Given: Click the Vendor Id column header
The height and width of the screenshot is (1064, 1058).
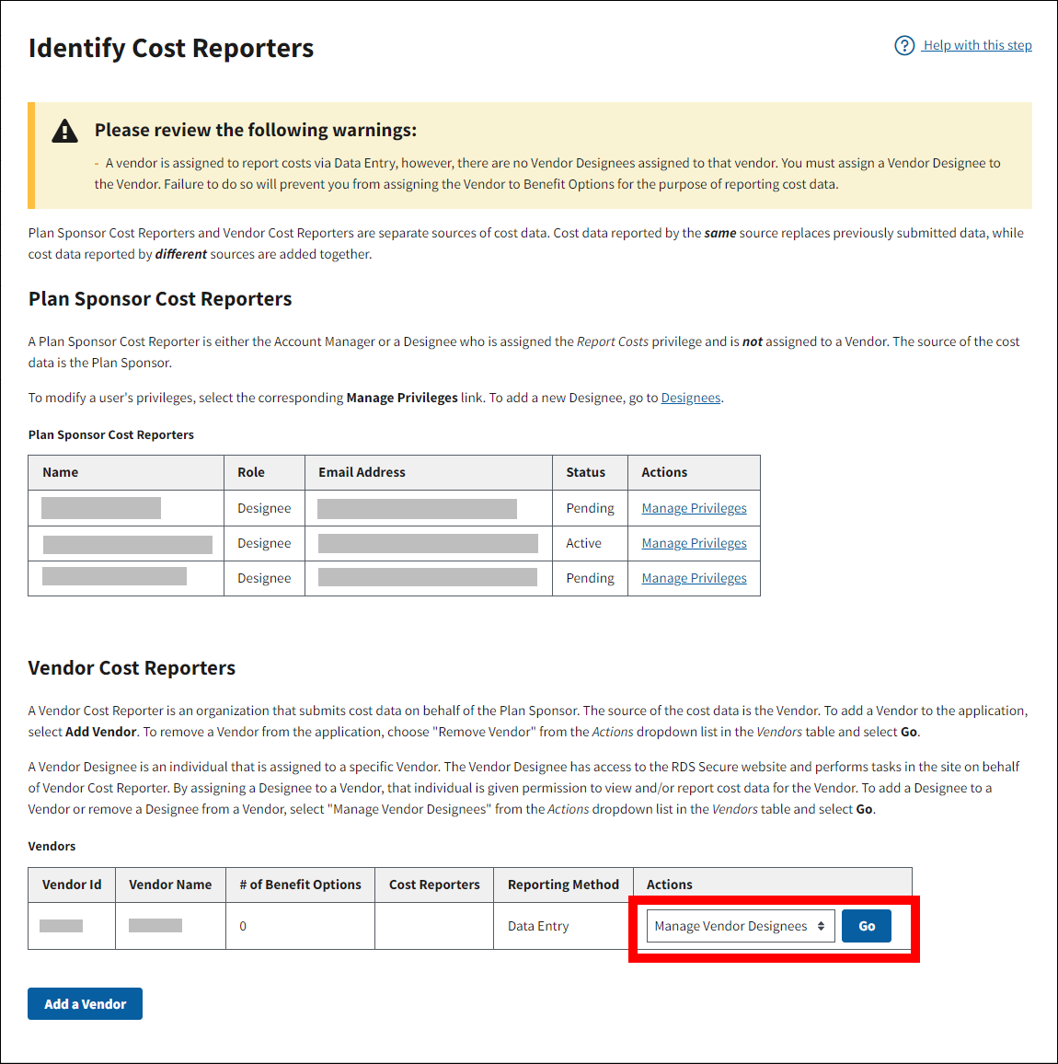Looking at the screenshot, I should [72, 885].
